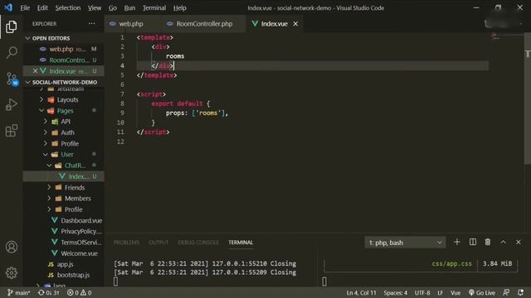
Task: Open the Edit menu
Action: coord(42,7)
